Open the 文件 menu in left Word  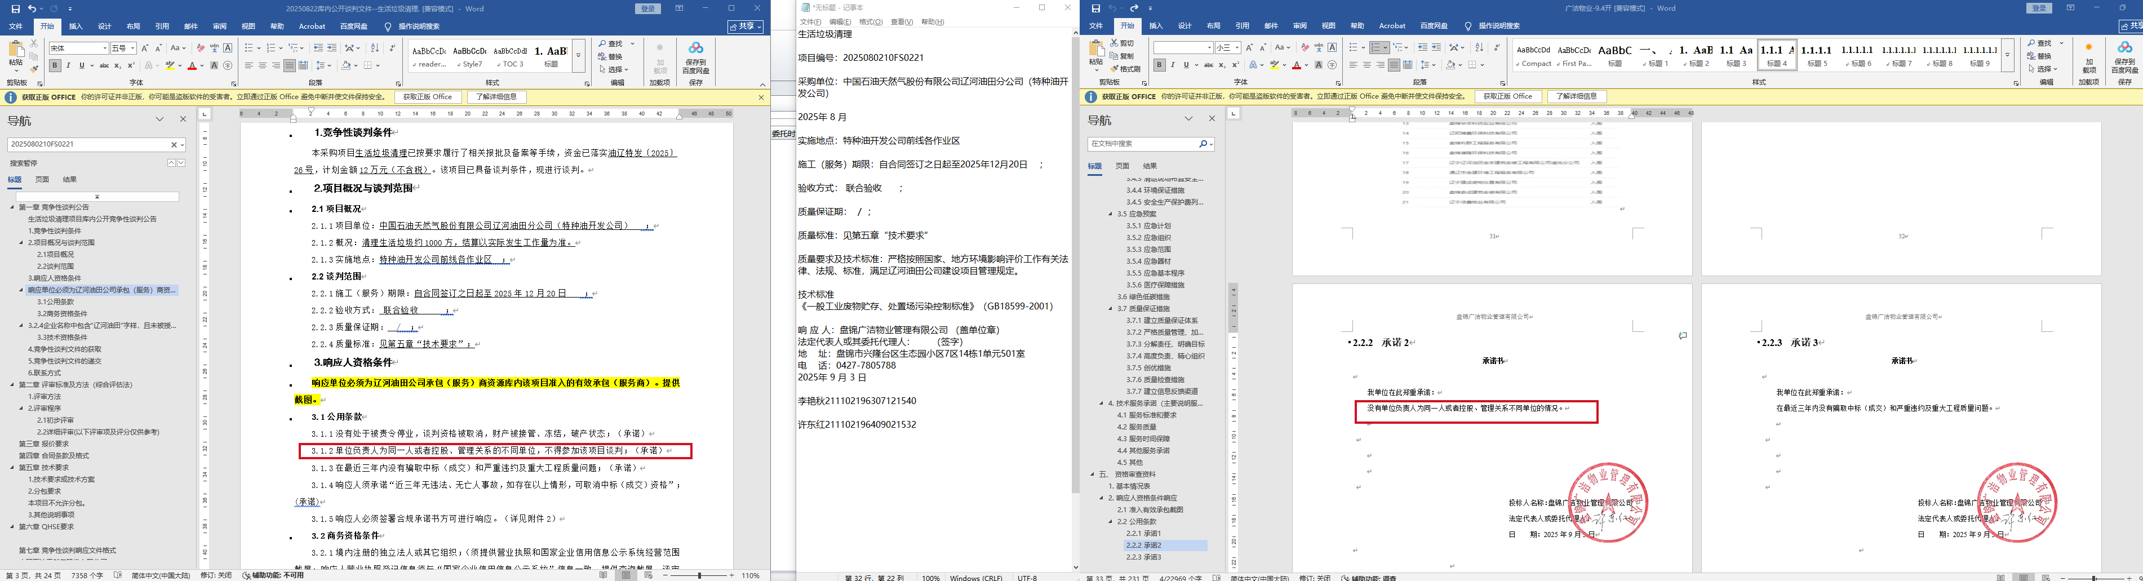point(16,26)
